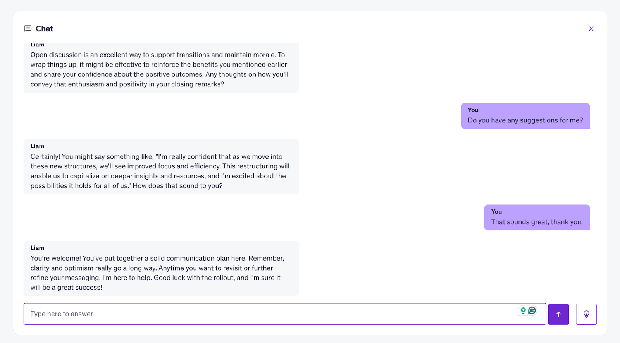Click the partly hidden 'Liam' name at top
620x343 pixels.
[x=37, y=45]
